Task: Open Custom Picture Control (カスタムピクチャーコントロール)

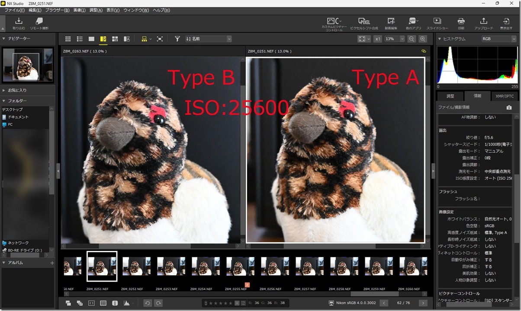Action: [334, 24]
